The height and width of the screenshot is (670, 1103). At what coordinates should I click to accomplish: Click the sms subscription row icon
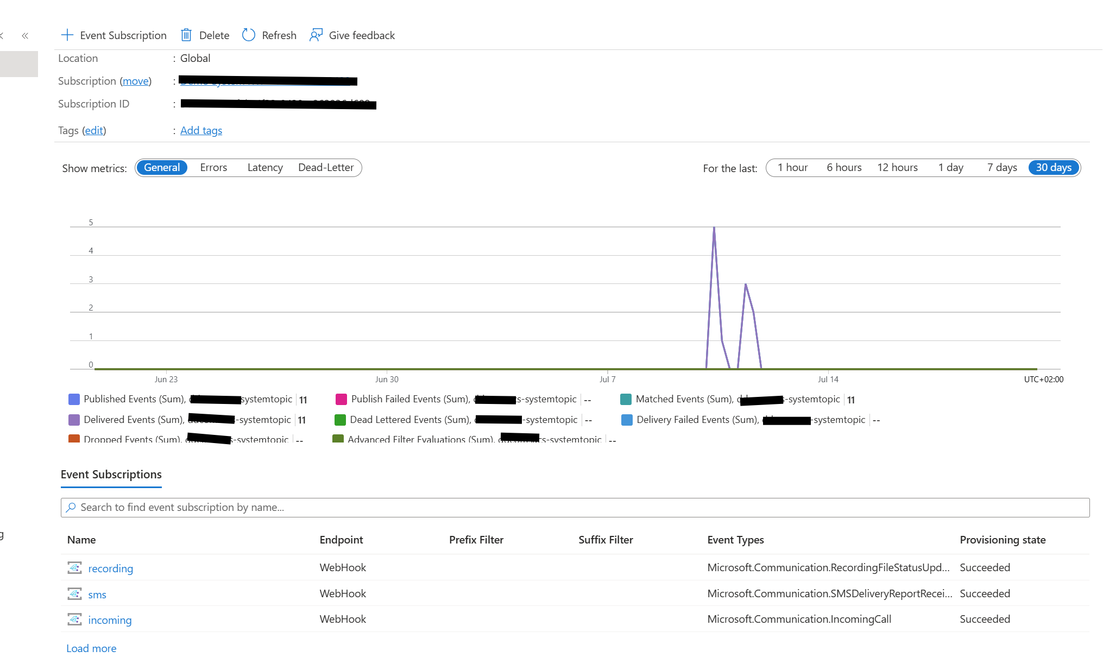click(x=74, y=594)
